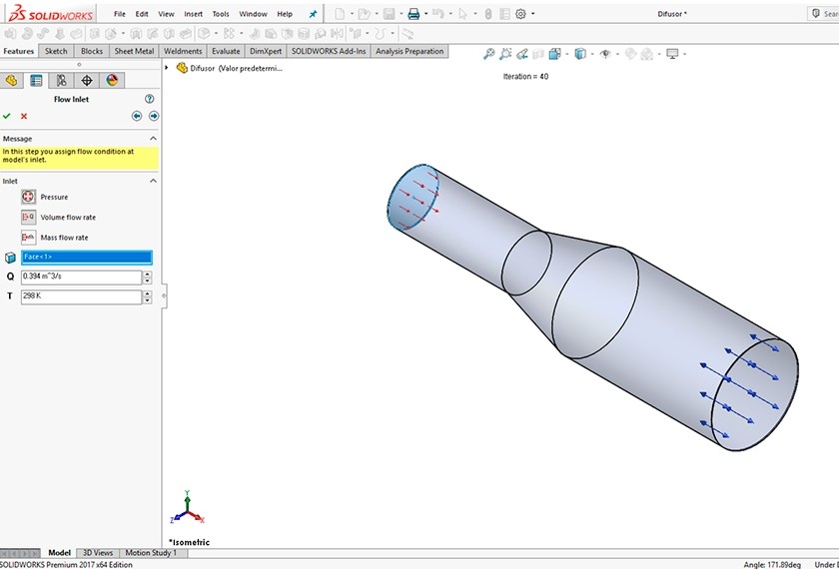Switch to the Motion Study 1 tab
Image resolution: width=839 pixels, height=569 pixels.
[151, 552]
